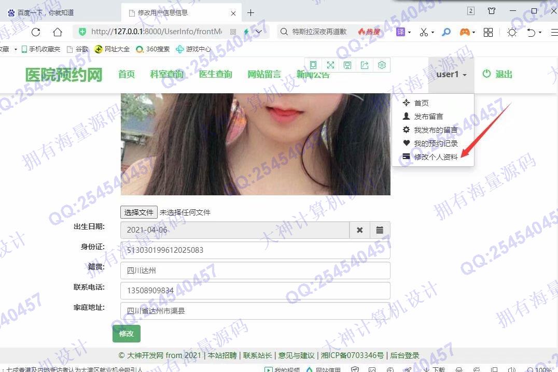Toggle the brightness sun icon
The width and height of the screenshot is (558, 372).
[x=512, y=32]
